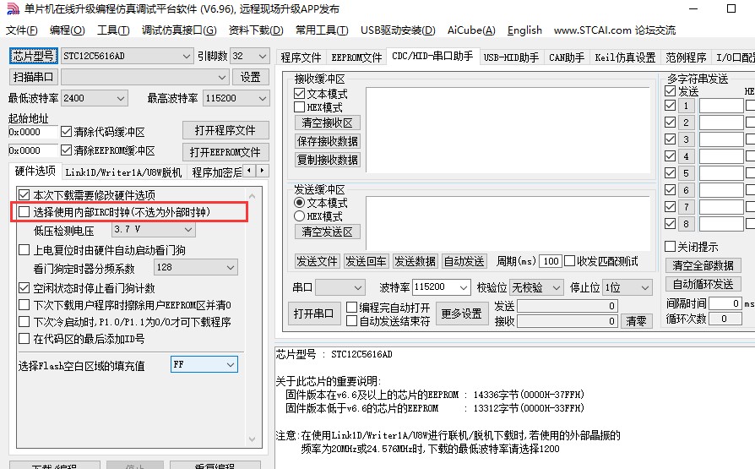Open the 工具(T) menu
Screen dimensions: 755x469
(113, 30)
